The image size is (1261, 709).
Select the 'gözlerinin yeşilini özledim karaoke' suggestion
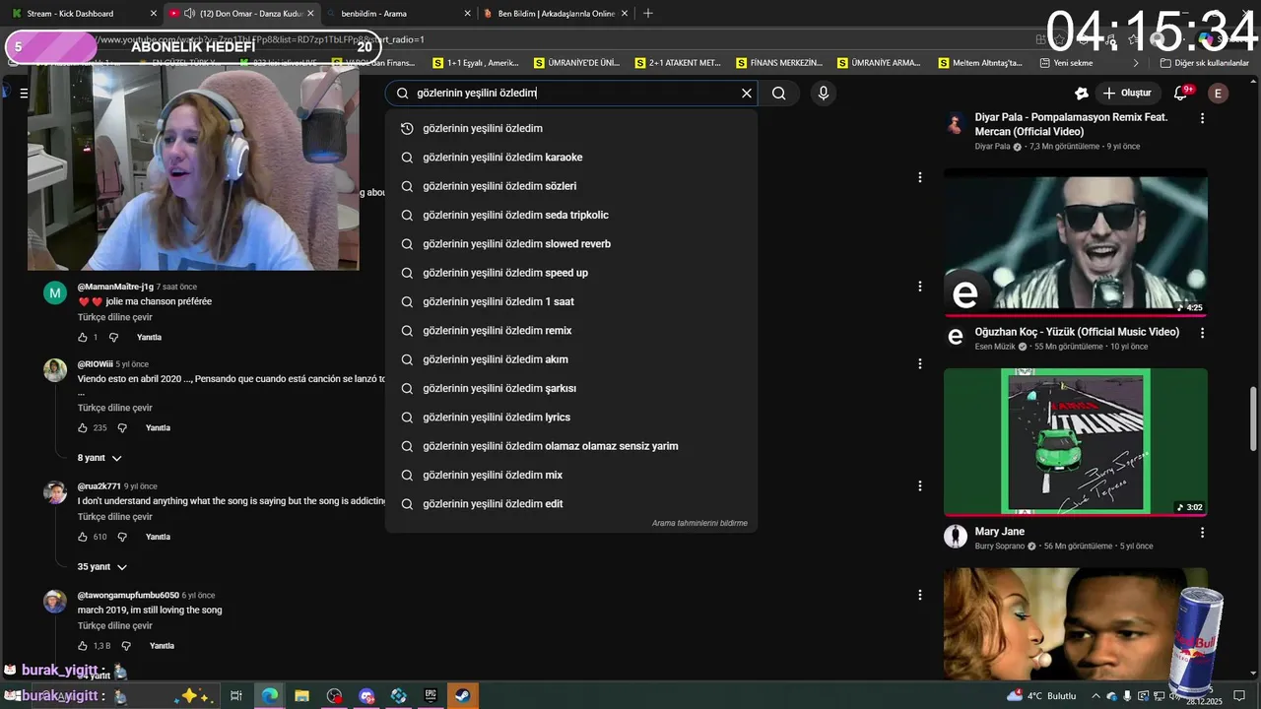(571, 158)
